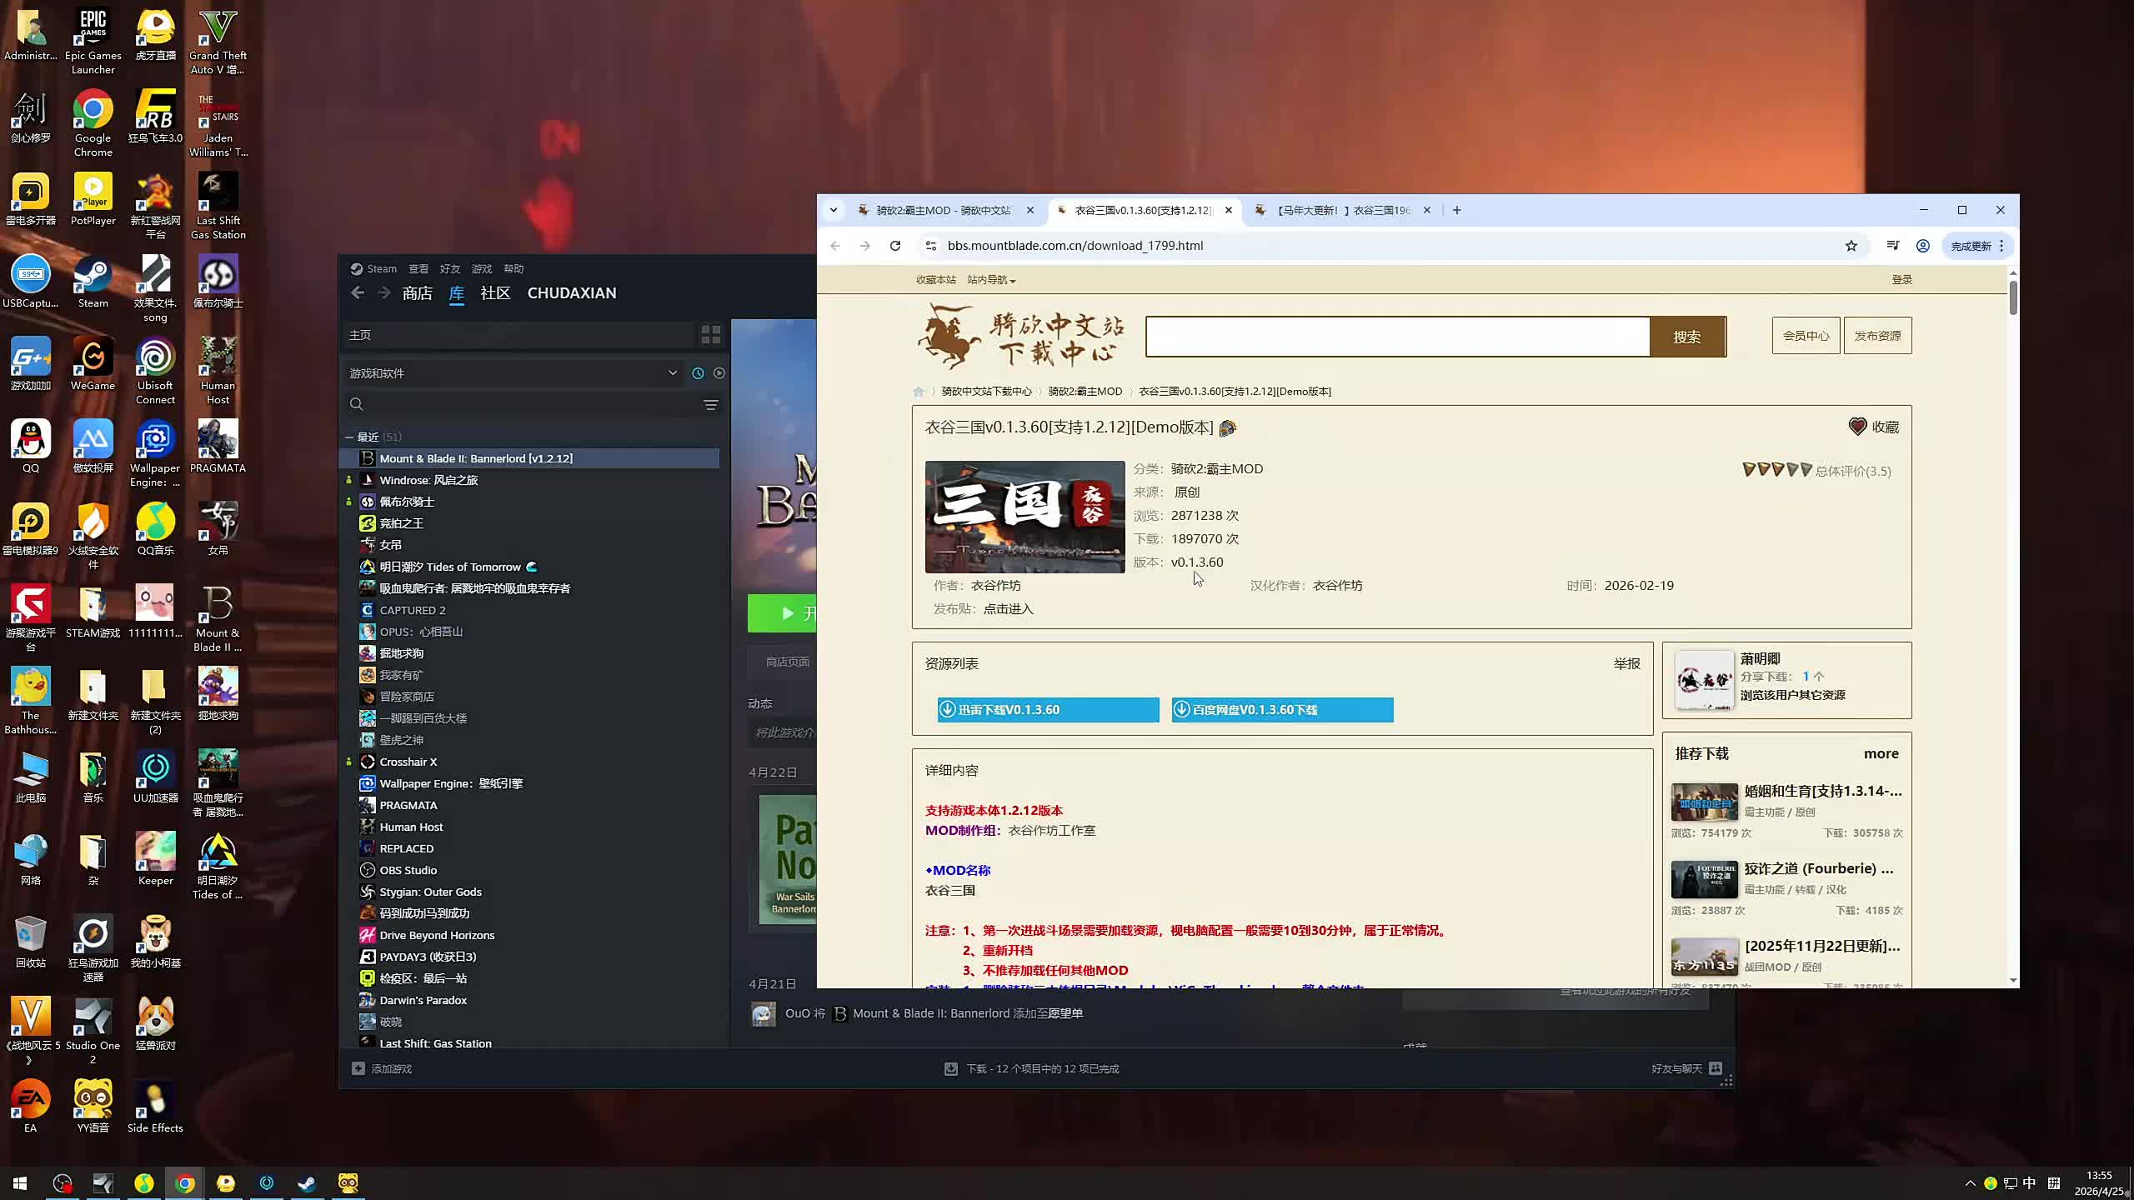Screen dimensions: 2134x1200
Task: Open Steam icon in Windows taskbar
Action: (x=307, y=1182)
